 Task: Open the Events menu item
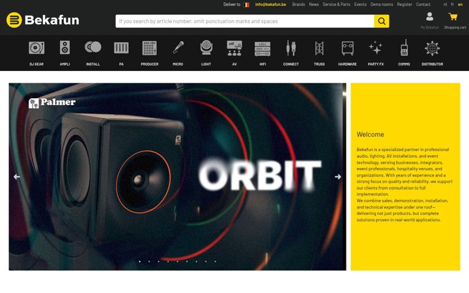coord(360,5)
